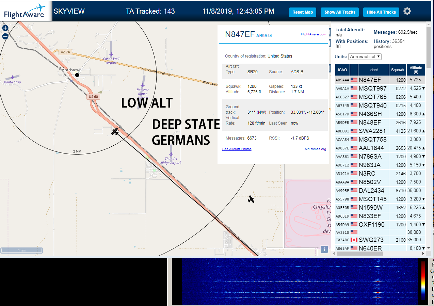
Task: Click the US 60 highway shield
Action: 93,97
